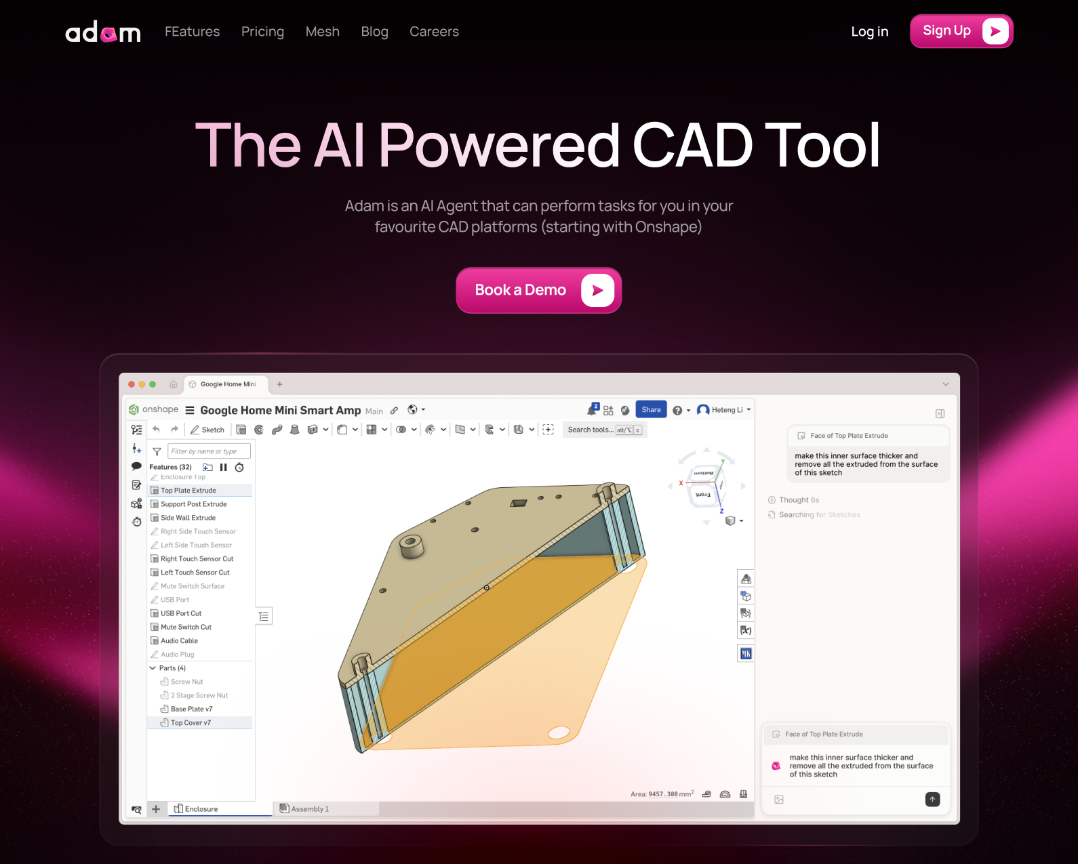The width and height of the screenshot is (1078, 864).
Task: Select the Top Cover v7 part
Action: point(200,722)
